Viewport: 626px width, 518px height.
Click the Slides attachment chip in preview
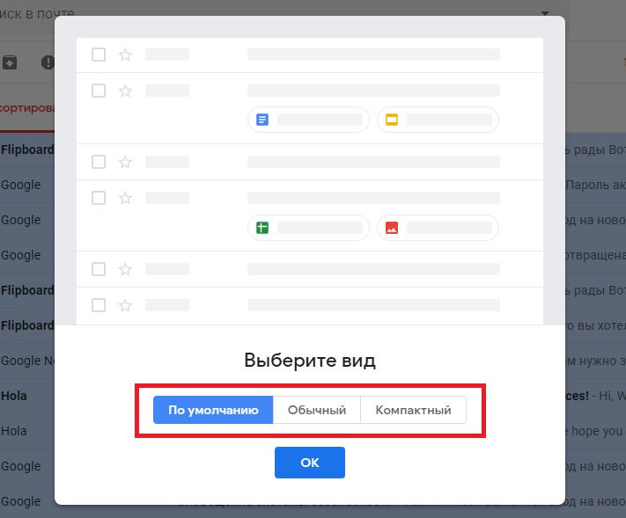(438, 120)
